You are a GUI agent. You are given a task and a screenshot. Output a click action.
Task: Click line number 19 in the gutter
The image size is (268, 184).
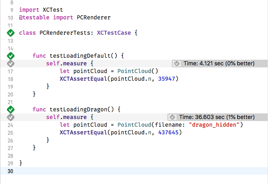pos(11,86)
